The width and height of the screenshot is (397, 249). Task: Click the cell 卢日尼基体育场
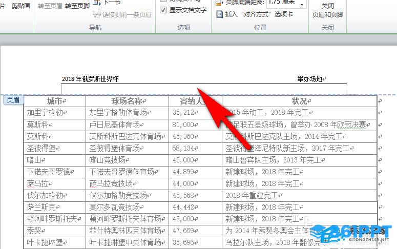click(128, 125)
